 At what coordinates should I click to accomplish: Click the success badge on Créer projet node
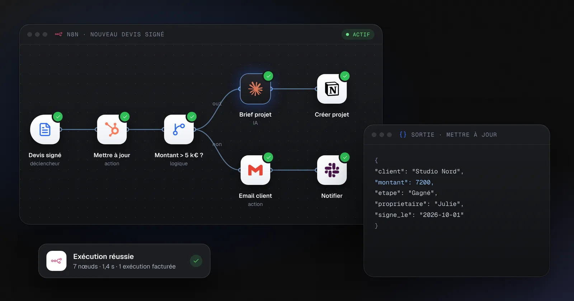click(x=345, y=76)
